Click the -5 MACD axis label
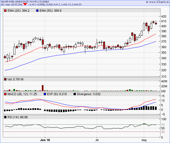This screenshot has width=170, height=143. 163,114
